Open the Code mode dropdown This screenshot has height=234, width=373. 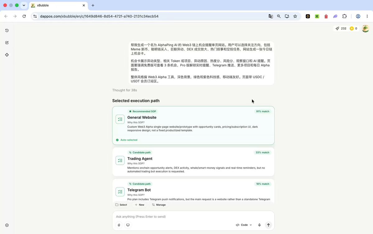click(244, 225)
